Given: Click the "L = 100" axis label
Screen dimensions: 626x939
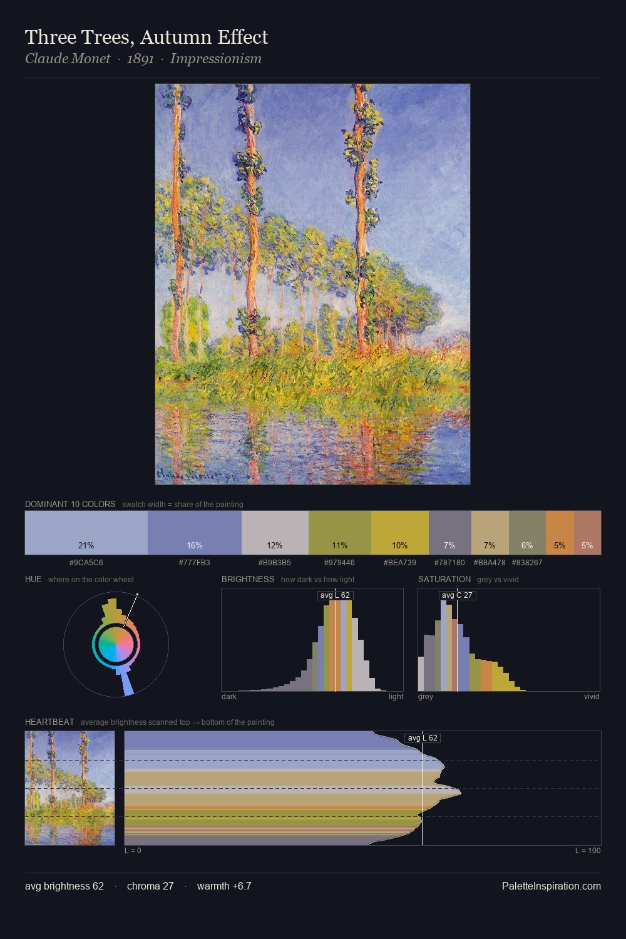Looking at the screenshot, I should click(x=588, y=851).
